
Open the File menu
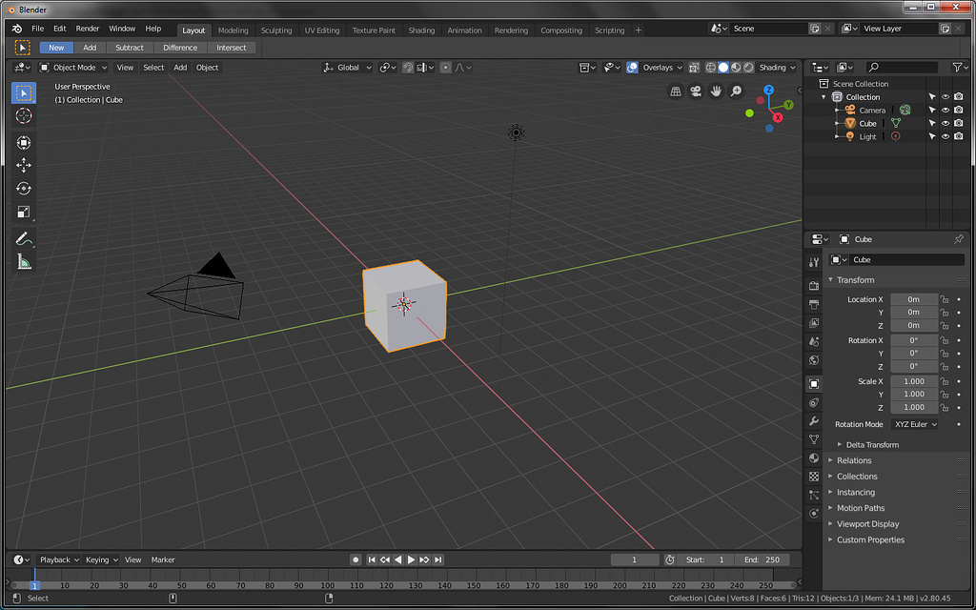38,29
